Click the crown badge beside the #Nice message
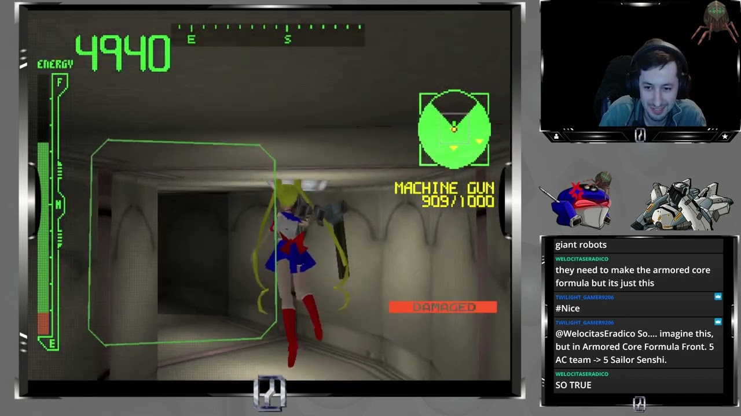The width and height of the screenshot is (741, 416). [x=718, y=296]
